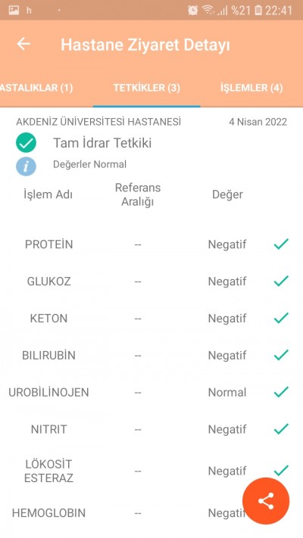The height and width of the screenshot is (538, 303).
Task: Tap the checkmark in the BILIRUBİN row
Action: point(281,355)
